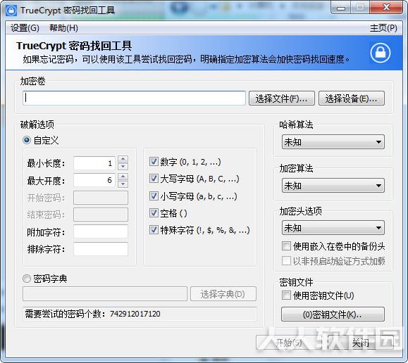Click the 附加字符 input field
This screenshot has height=363, width=408.
click(101, 231)
